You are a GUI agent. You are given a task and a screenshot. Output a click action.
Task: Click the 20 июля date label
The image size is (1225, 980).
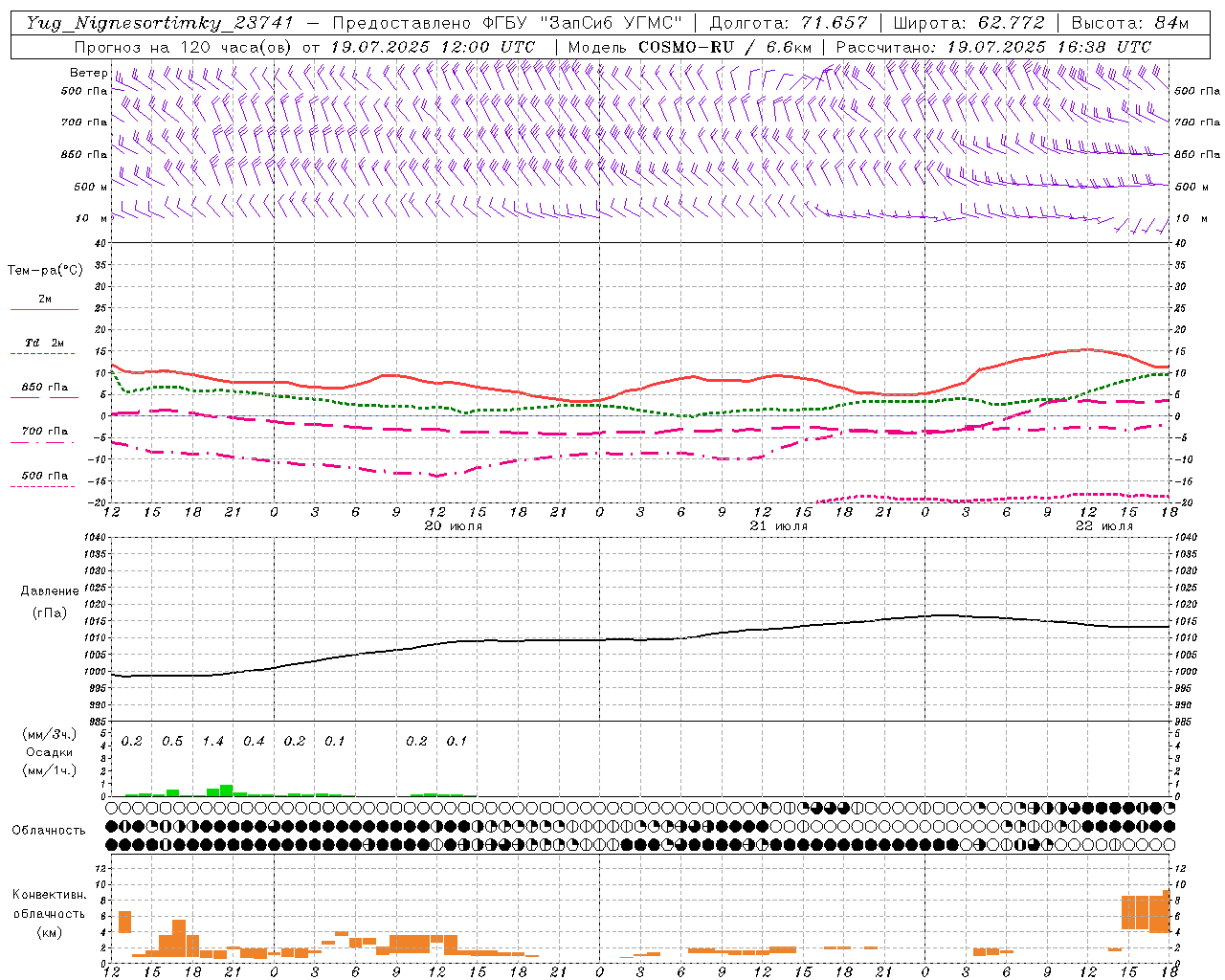click(x=454, y=526)
